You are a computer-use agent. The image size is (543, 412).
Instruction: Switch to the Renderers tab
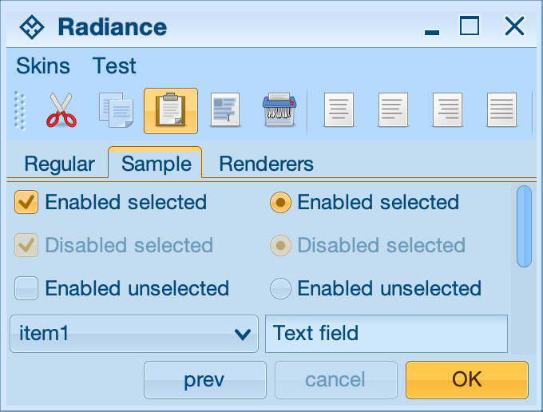(x=266, y=164)
